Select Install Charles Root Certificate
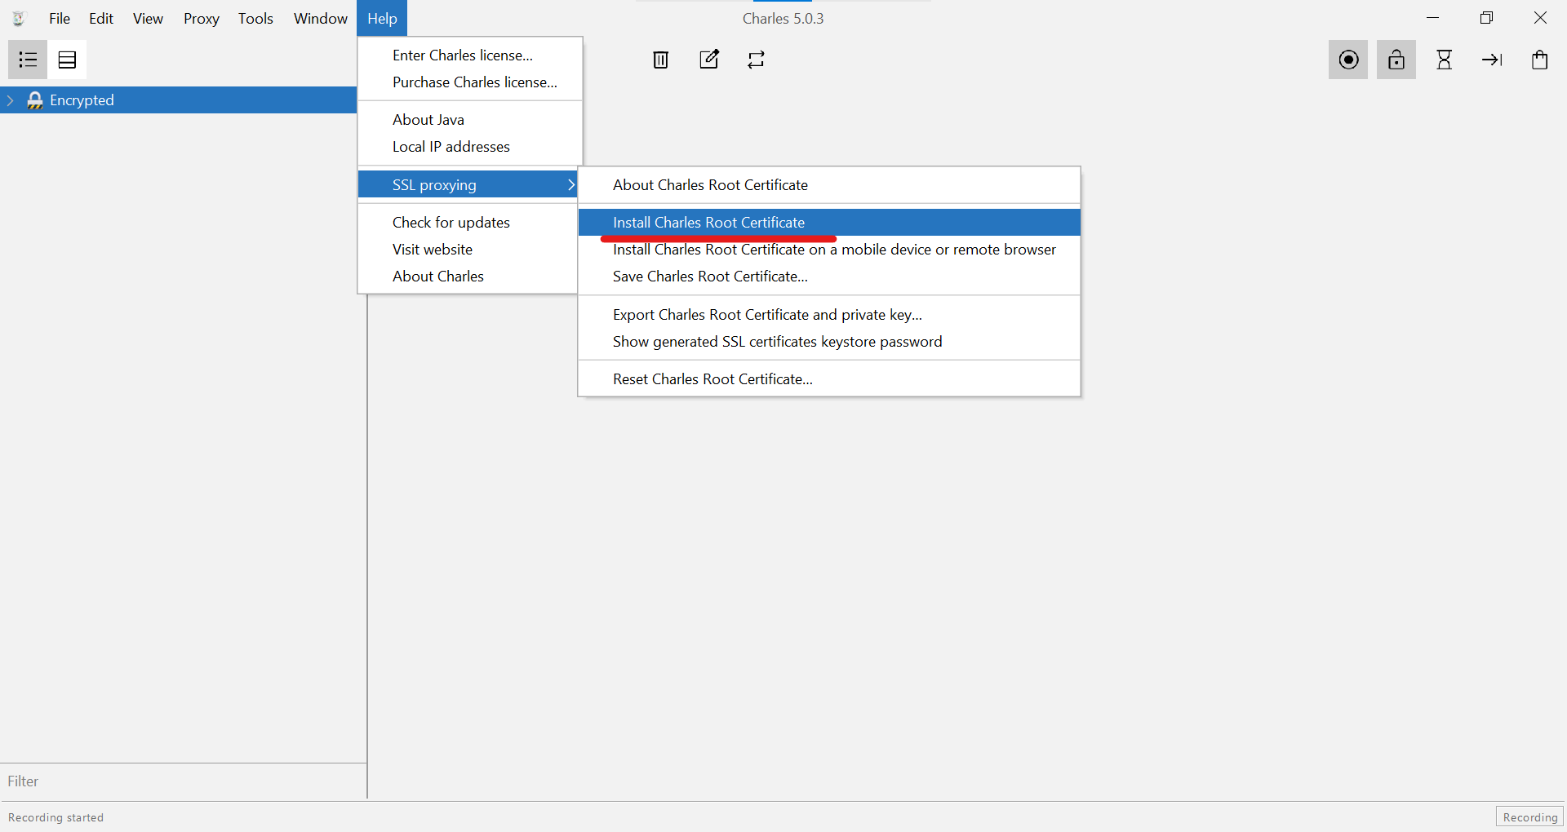Screen dimensions: 1567x832 [x=708, y=223]
